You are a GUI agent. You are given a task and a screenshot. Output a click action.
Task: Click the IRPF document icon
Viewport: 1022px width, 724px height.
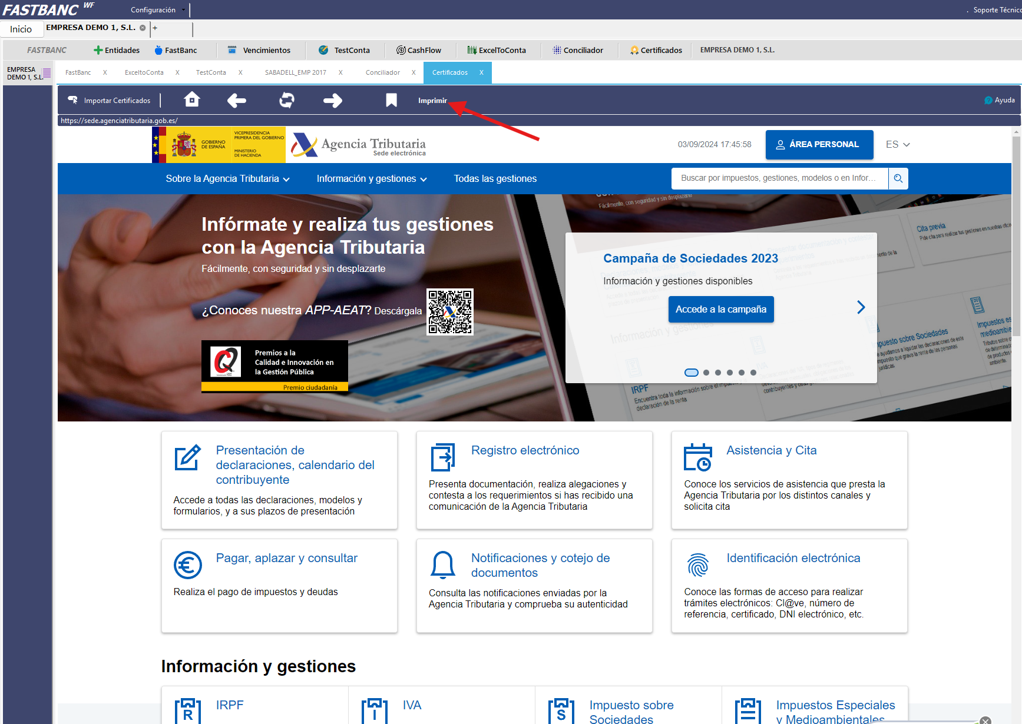point(188,710)
